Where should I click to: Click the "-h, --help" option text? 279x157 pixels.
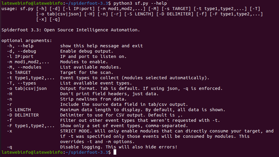point(20,46)
